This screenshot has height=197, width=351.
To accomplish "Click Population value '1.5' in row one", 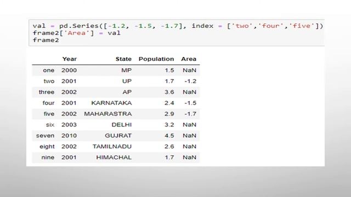I will click(x=169, y=71).
